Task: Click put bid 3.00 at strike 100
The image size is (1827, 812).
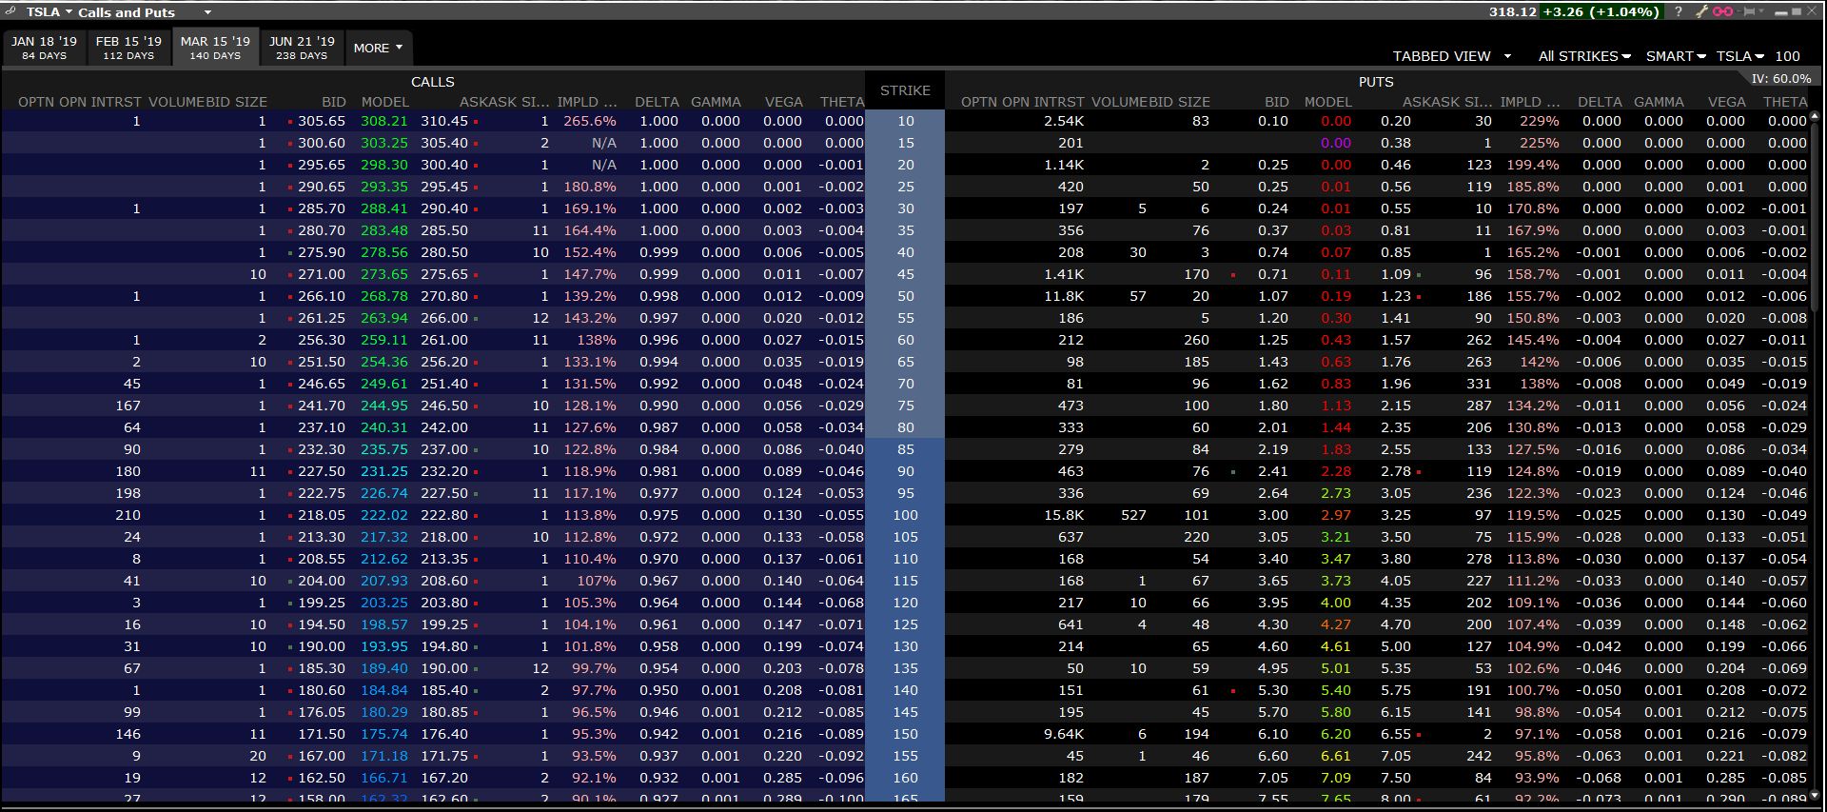Action: [x=1273, y=515]
